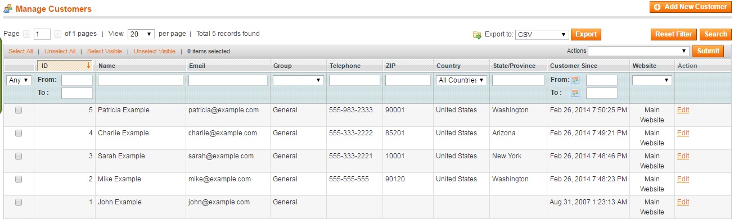734x224 pixels.
Task: Sort by the Name column header
Action: [x=107, y=66]
